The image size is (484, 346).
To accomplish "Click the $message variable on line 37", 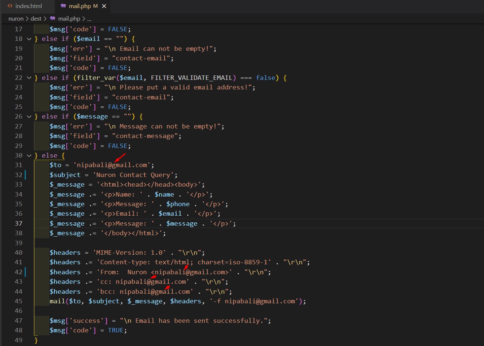I will [182, 223].
